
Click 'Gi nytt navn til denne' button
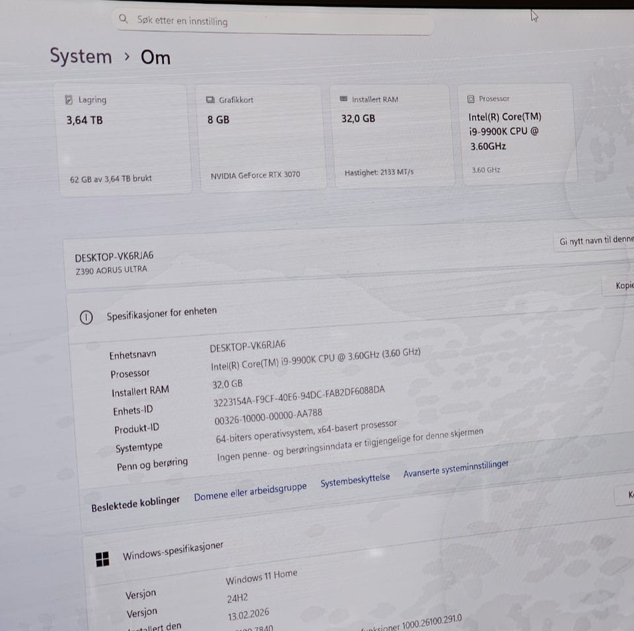click(x=594, y=240)
